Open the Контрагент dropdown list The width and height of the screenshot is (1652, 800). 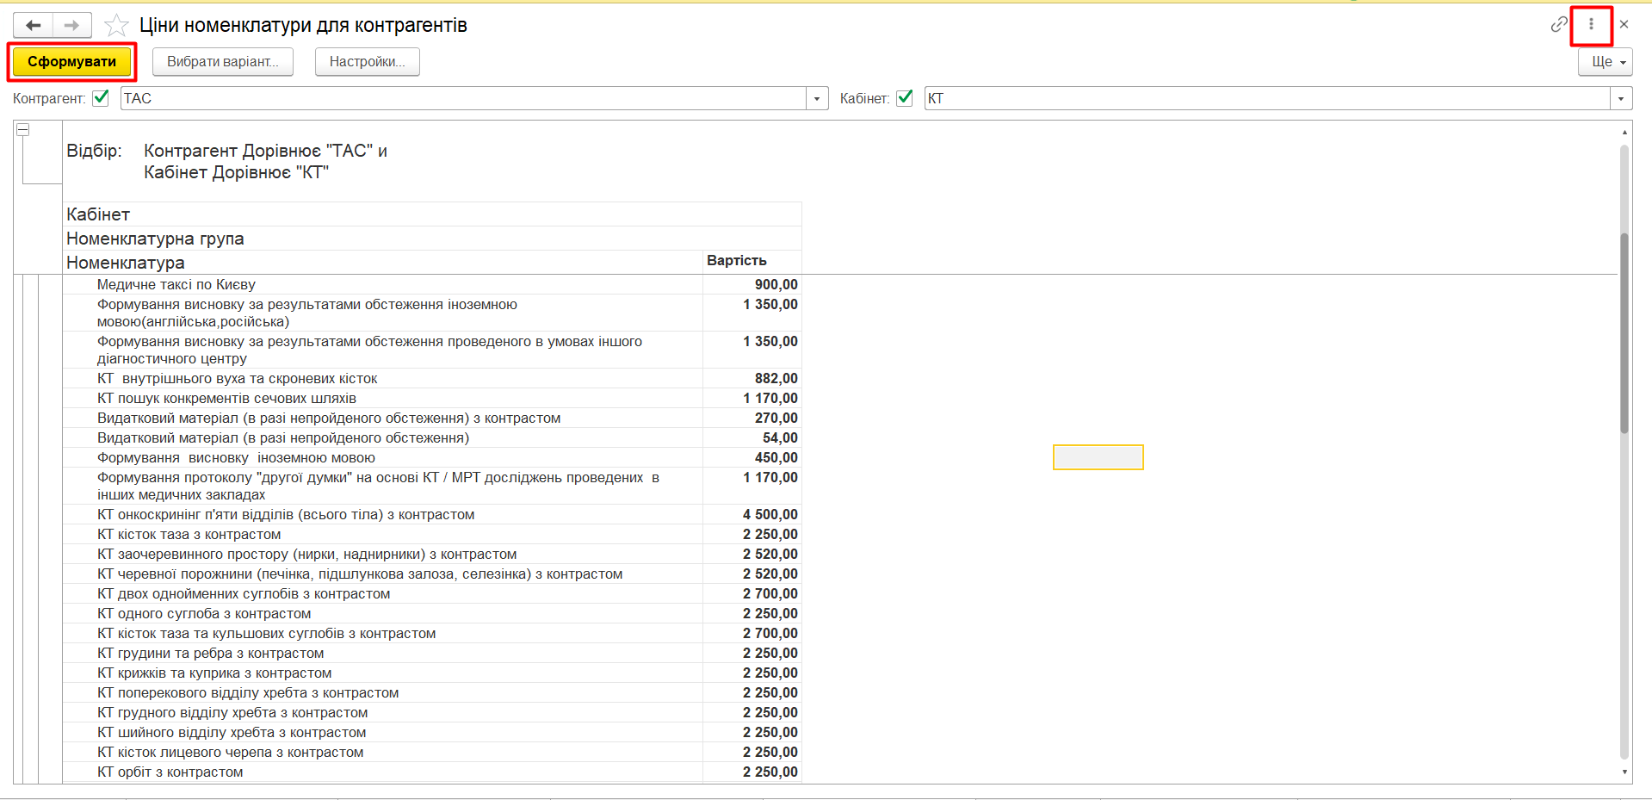pos(817,99)
